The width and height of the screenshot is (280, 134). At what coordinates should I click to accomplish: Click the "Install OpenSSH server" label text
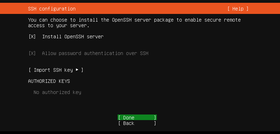73,37
